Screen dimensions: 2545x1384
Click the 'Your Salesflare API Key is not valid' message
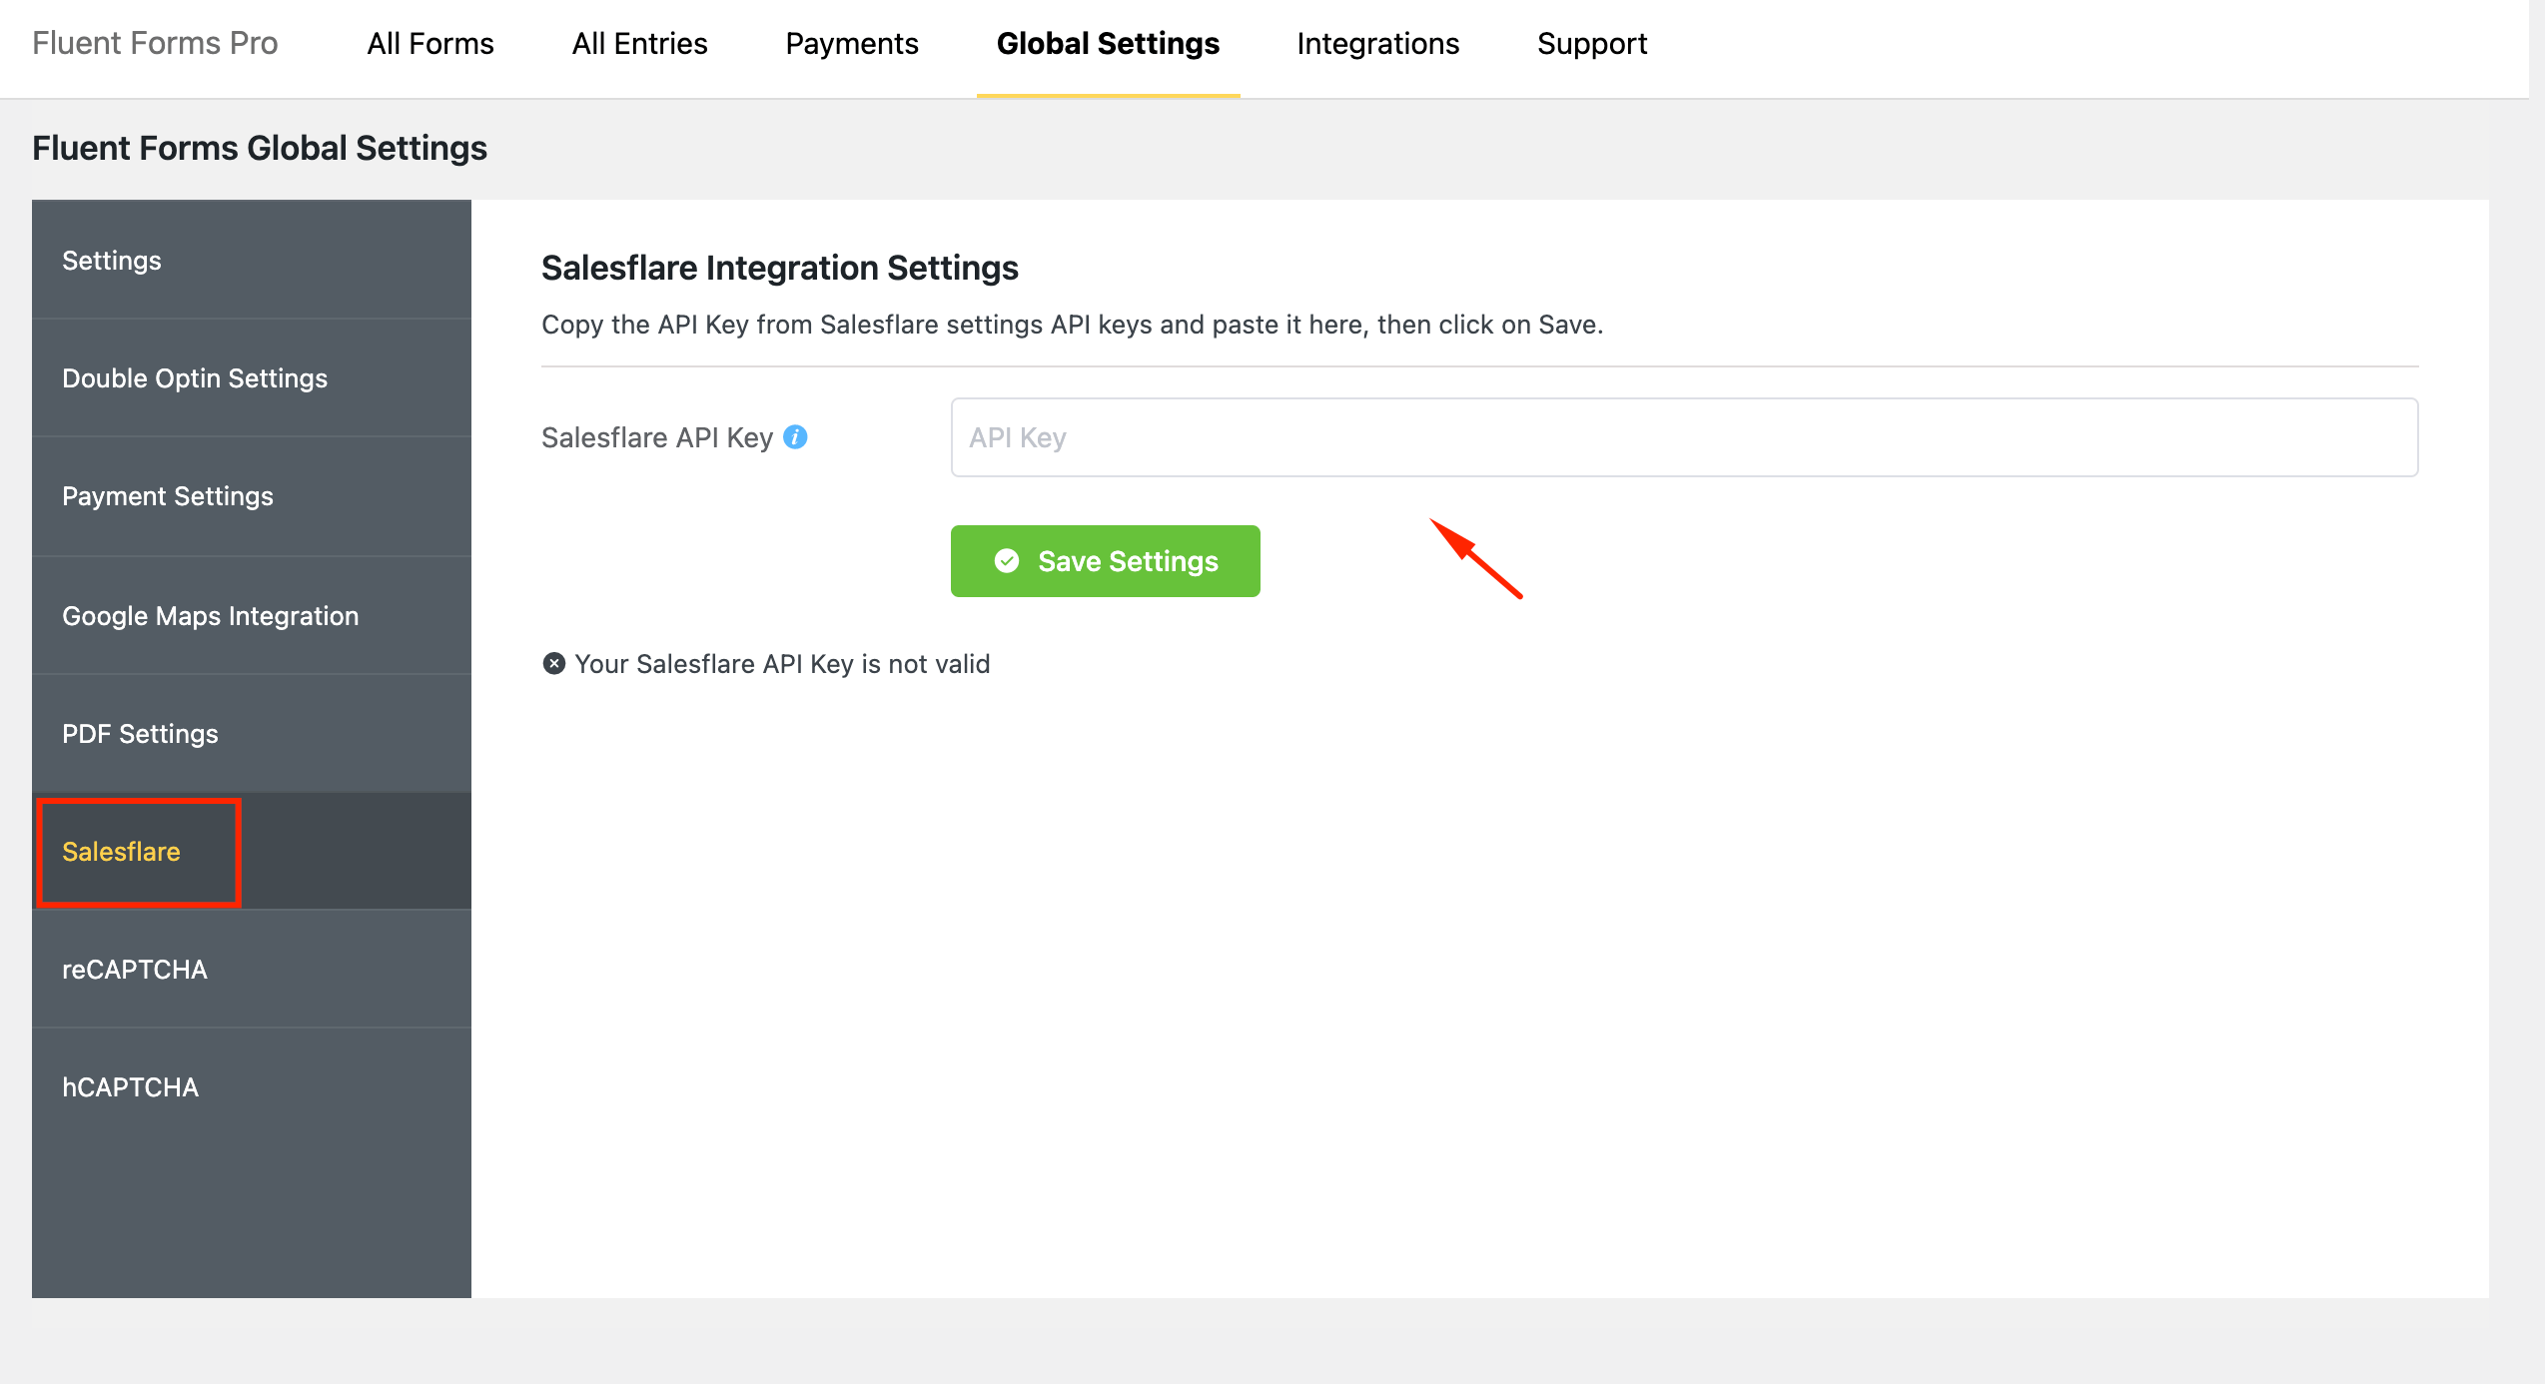[x=782, y=664]
